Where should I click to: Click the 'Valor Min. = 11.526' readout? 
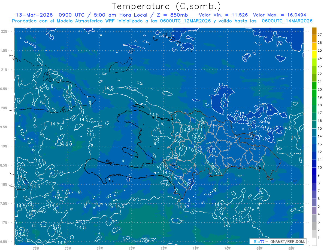point(223,15)
